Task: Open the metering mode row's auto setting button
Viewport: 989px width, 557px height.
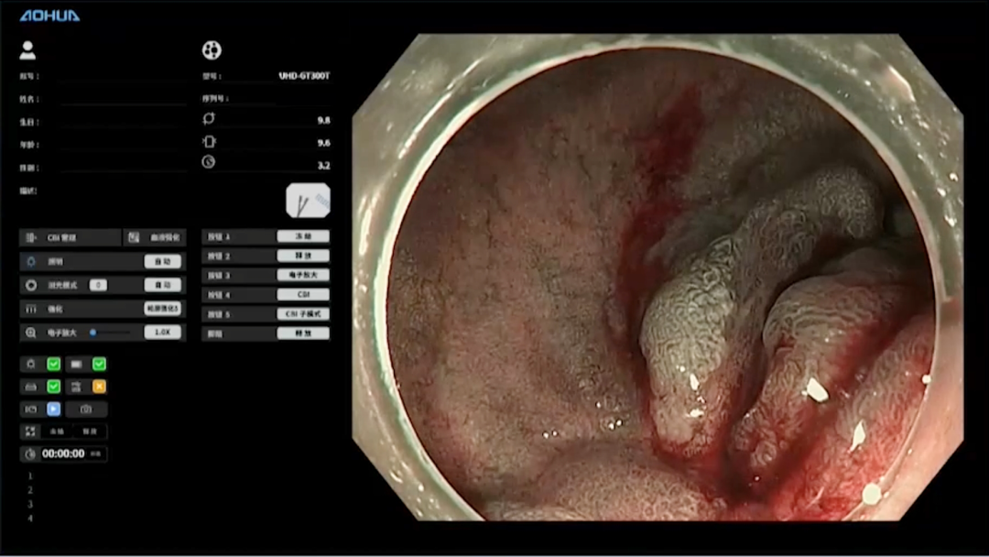Action: click(163, 285)
